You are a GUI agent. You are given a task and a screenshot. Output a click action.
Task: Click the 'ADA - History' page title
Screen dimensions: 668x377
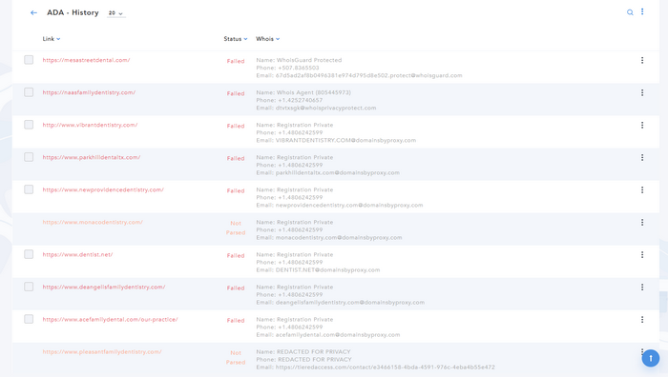pos(73,12)
